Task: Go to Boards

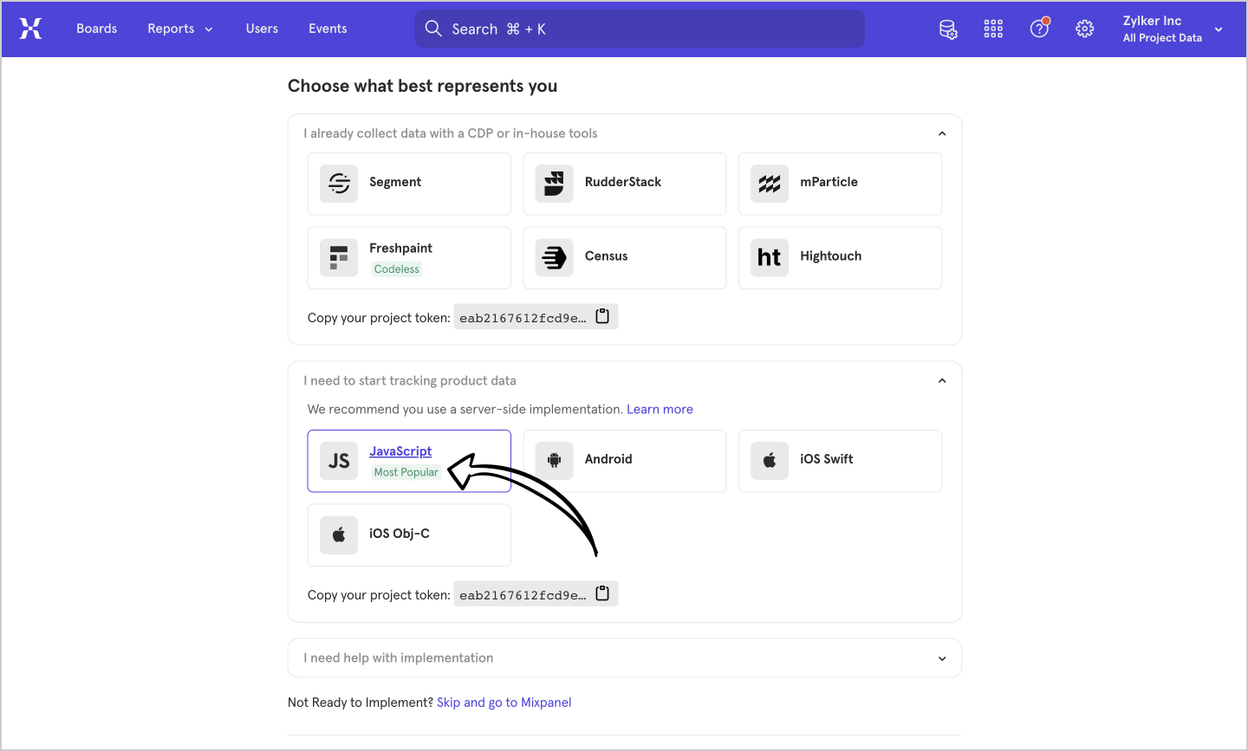Action: coord(96,29)
